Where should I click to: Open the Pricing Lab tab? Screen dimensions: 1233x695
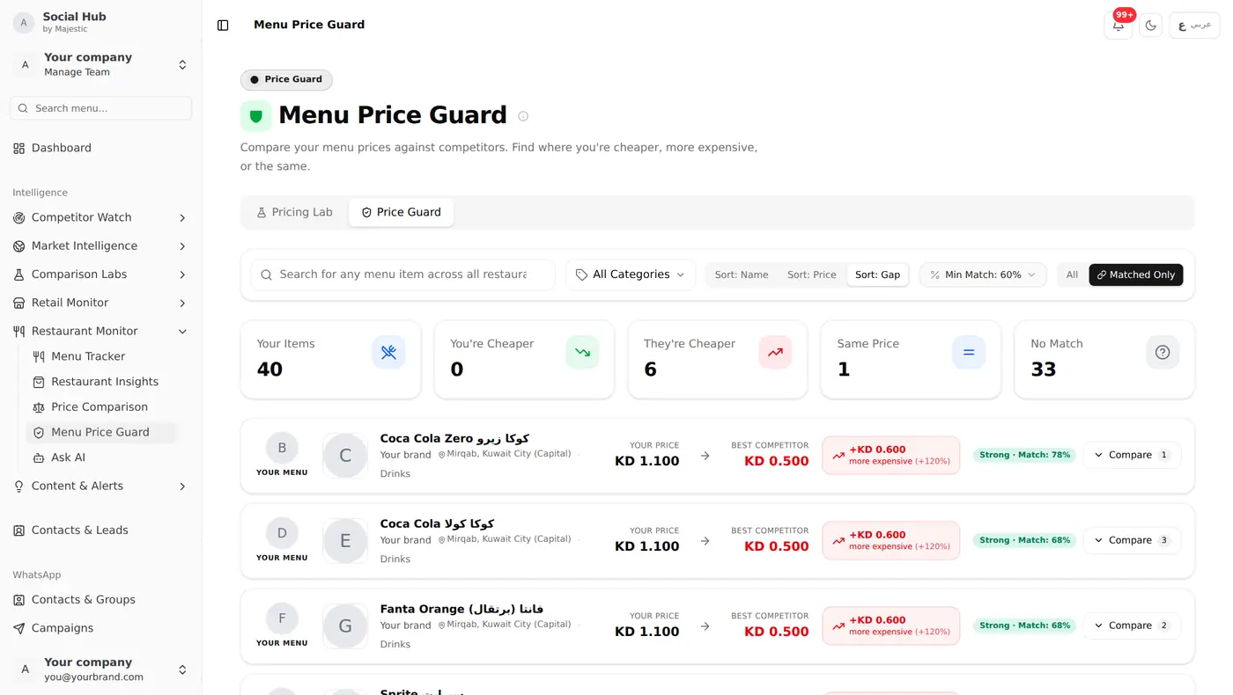(294, 212)
